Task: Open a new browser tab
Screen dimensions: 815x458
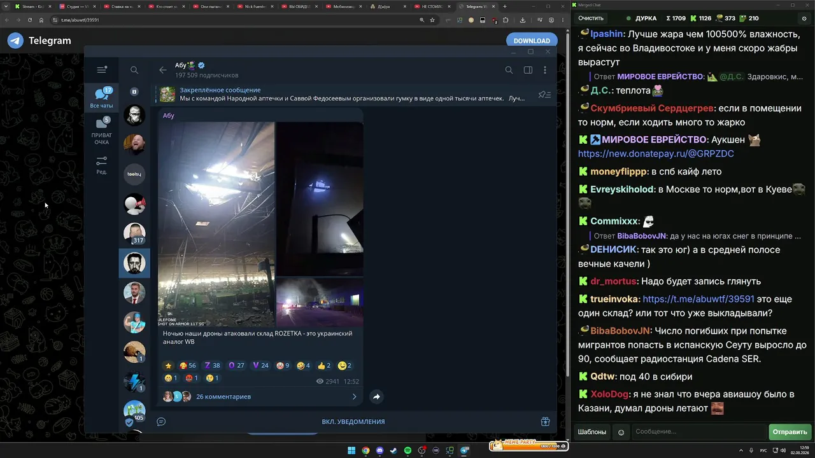Action: [505, 6]
